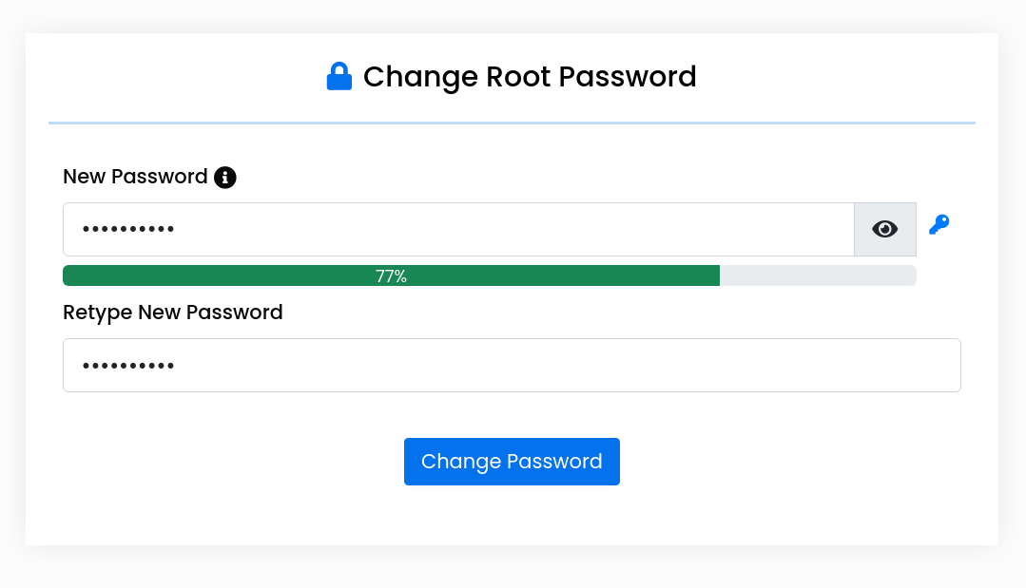1026x588 pixels.
Task: Click blank white space left of Change Password button
Action: tap(238, 462)
